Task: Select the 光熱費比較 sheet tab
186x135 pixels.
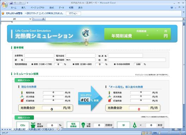Action: point(19,130)
